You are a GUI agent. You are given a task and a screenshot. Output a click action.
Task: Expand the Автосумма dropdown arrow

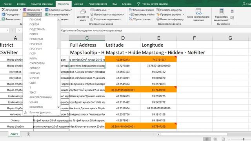pyautogui.click(x=20, y=10)
